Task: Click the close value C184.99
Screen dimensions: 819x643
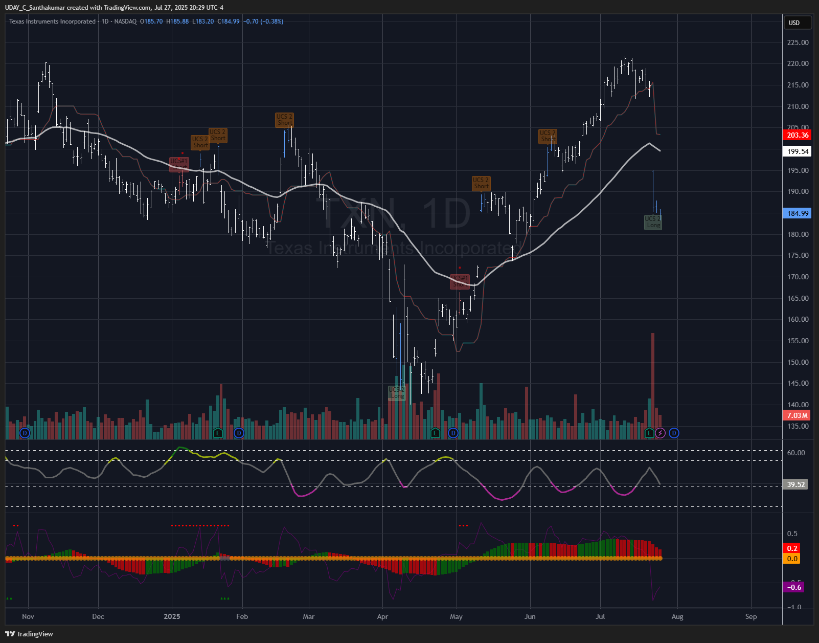Action: click(229, 21)
